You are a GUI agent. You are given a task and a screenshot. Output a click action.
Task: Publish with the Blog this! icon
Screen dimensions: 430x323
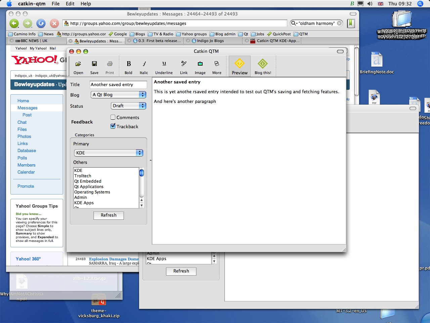(263, 67)
